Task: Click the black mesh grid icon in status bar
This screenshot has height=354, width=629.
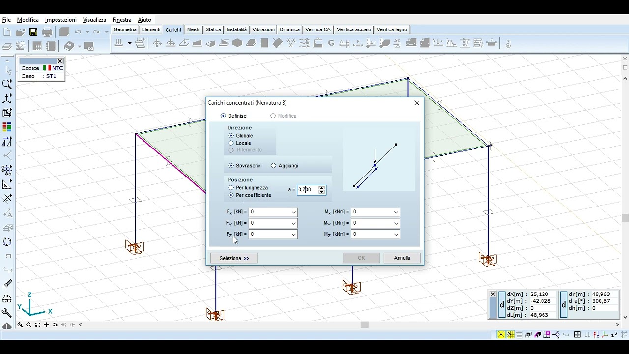Action: (x=577, y=335)
